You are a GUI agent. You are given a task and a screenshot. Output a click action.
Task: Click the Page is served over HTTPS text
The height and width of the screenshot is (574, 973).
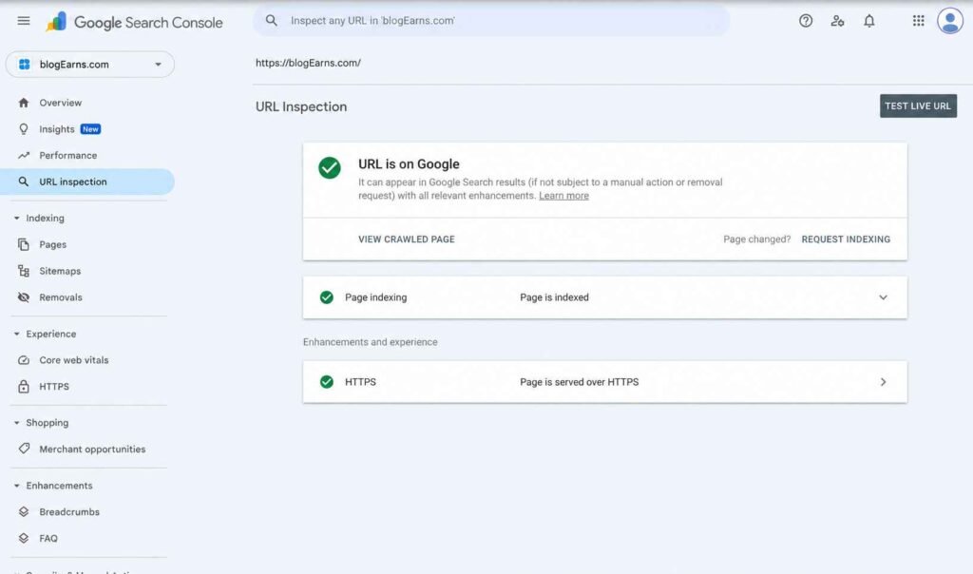click(579, 382)
